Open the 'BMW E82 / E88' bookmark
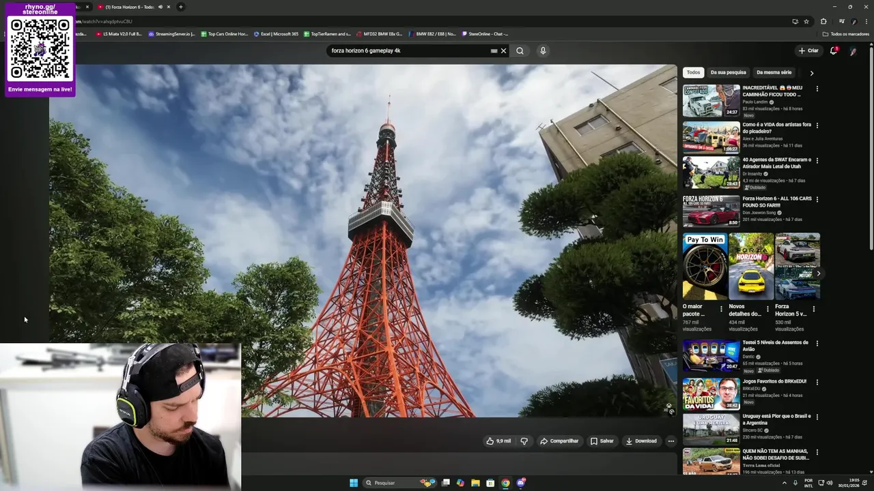874x491 pixels. (x=432, y=33)
